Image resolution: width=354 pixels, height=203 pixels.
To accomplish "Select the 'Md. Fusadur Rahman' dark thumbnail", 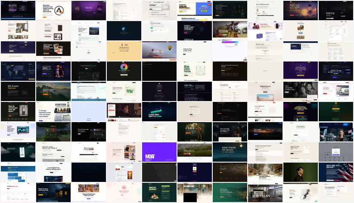I will 18,91.
